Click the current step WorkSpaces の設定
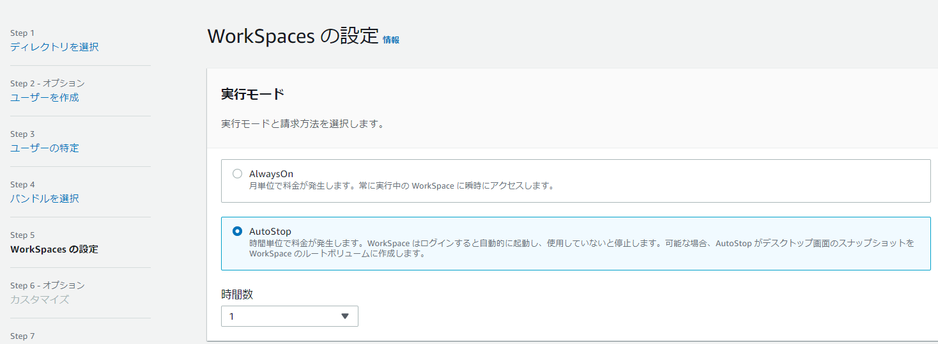Viewport: 938px width, 344px height. [54, 249]
